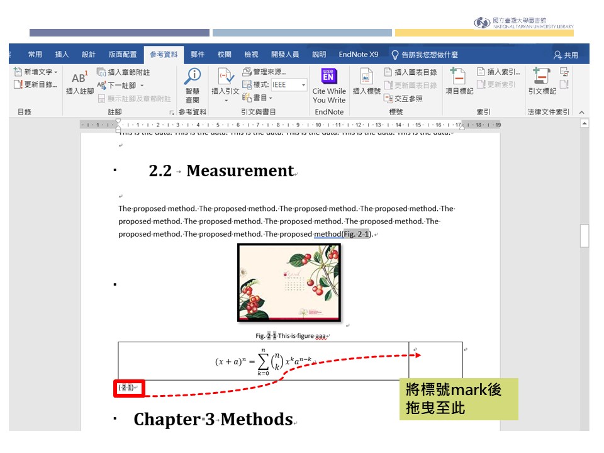Open the EndNote X9 tab
The height and width of the screenshot is (453, 604).
pos(358,55)
